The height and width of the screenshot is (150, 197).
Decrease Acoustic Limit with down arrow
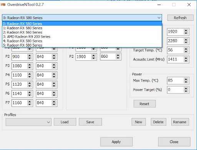point(186,61)
